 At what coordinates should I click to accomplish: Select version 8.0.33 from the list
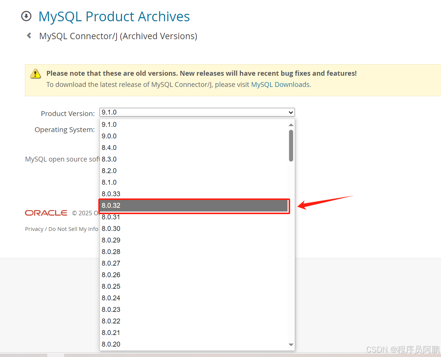click(194, 194)
